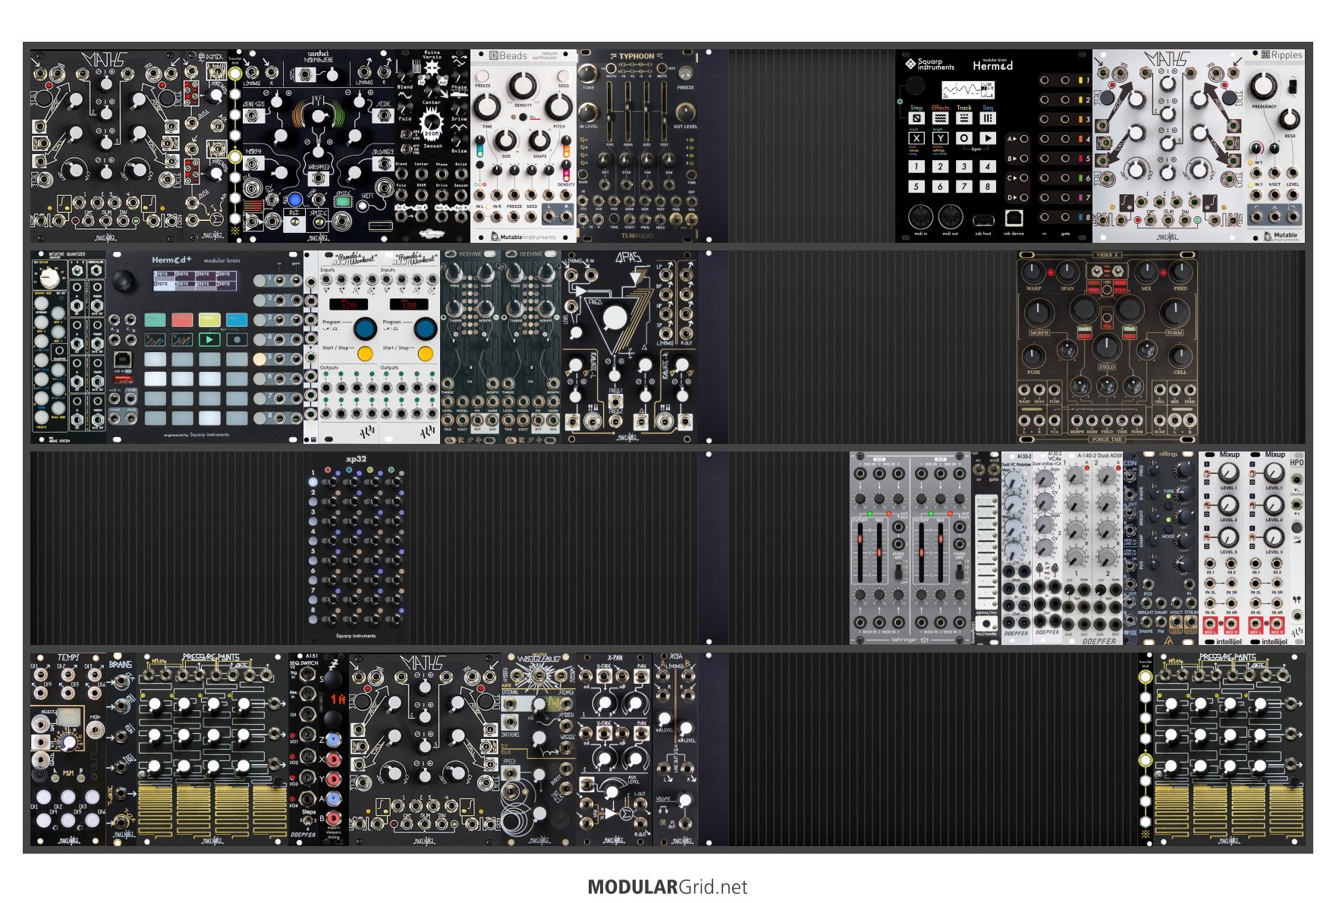Click the POS slider on Typhoon
Image resolution: width=1336 pixels, height=903 pixels.
pyautogui.click(x=610, y=112)
